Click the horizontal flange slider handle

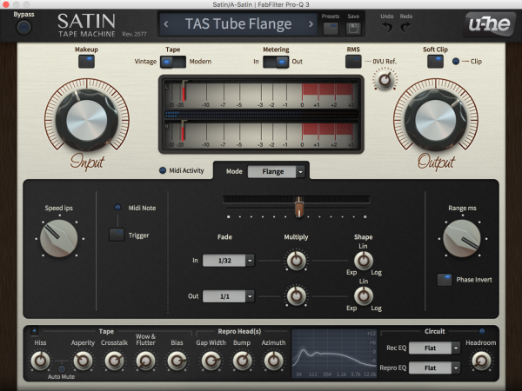pyautogui.click(x=298, y=207)
